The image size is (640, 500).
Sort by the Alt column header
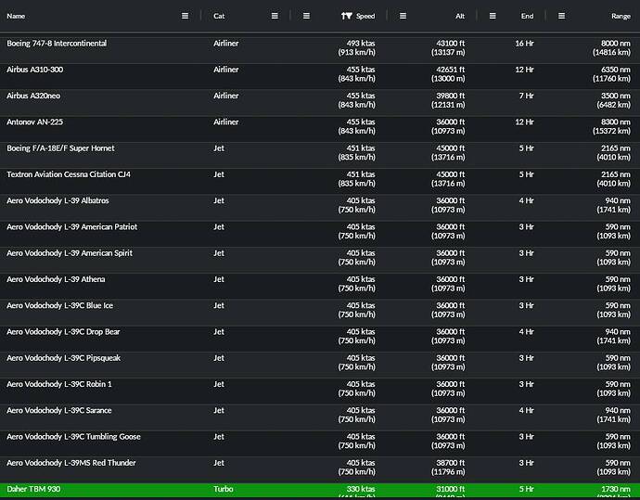pos(459,16)
